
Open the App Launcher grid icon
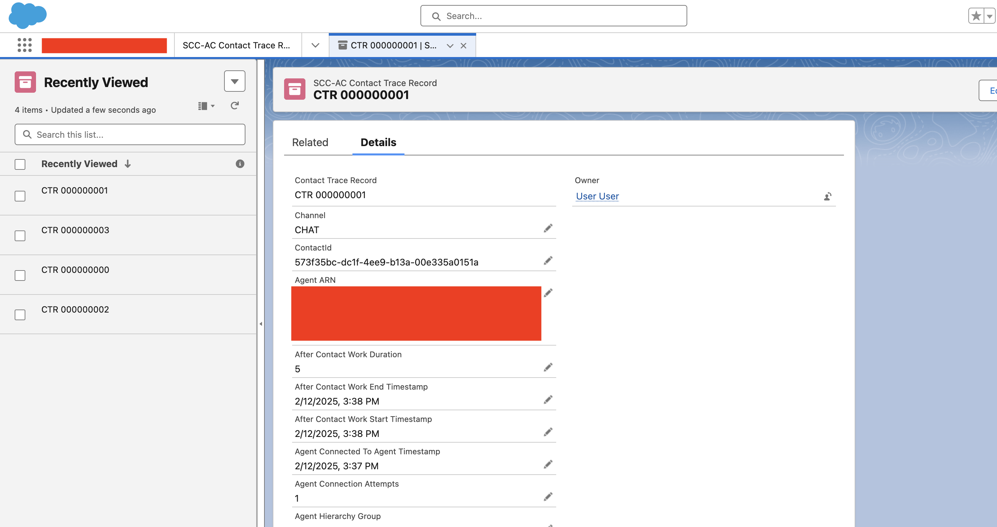tap(24, 45)
